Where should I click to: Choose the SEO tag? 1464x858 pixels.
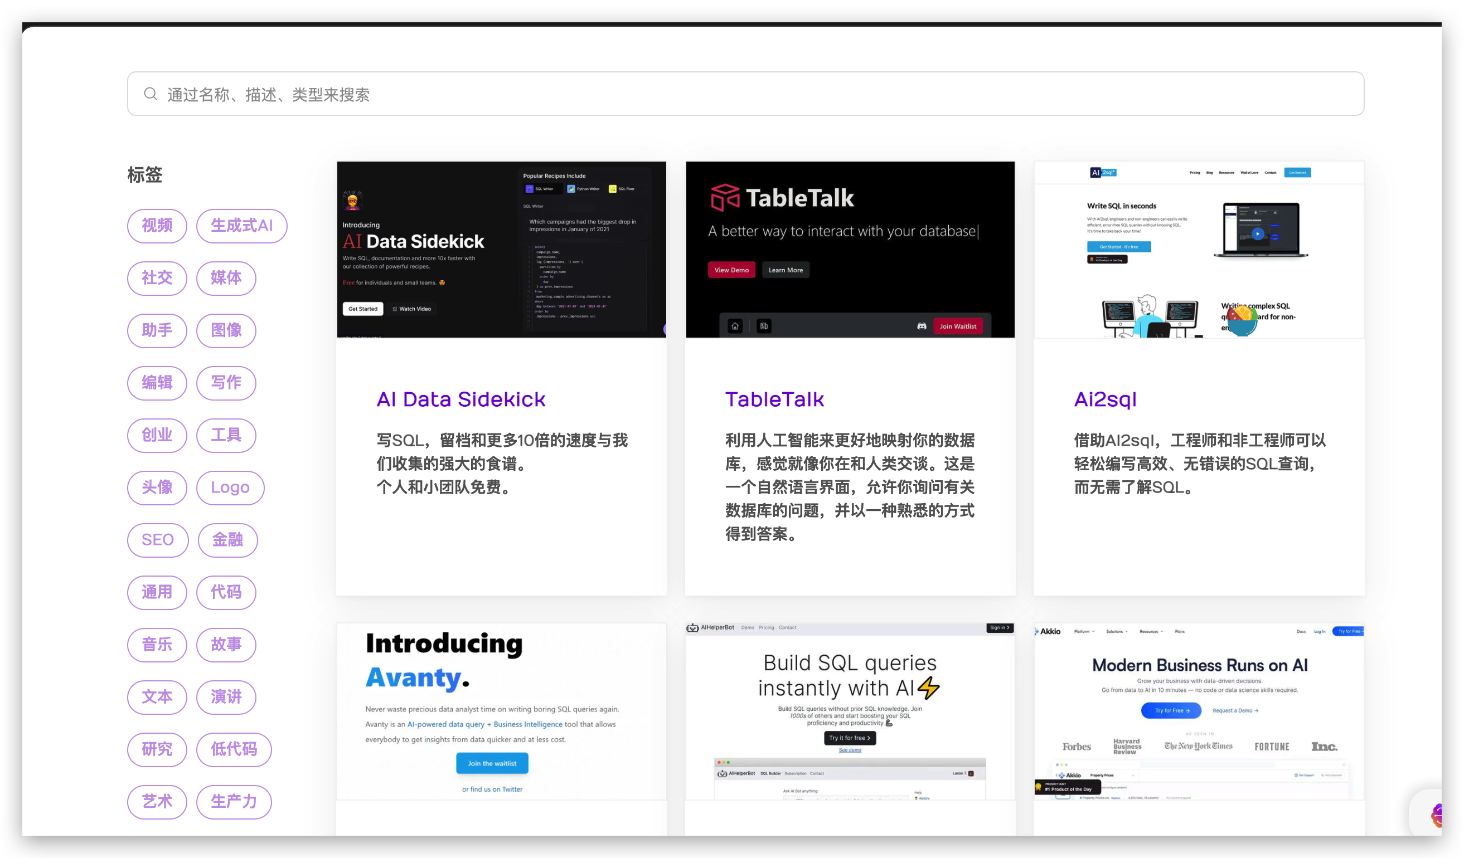click(x=158, y=540)
